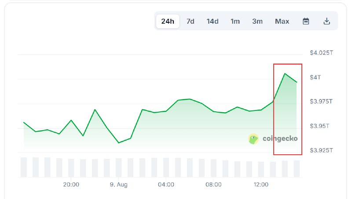This screenshot has width=352, height=199.
Task: Choose the 1m time range
Action: click(x=235, y=21)
